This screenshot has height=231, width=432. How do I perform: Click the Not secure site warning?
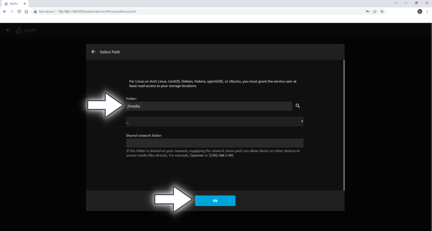pos(44,11)
